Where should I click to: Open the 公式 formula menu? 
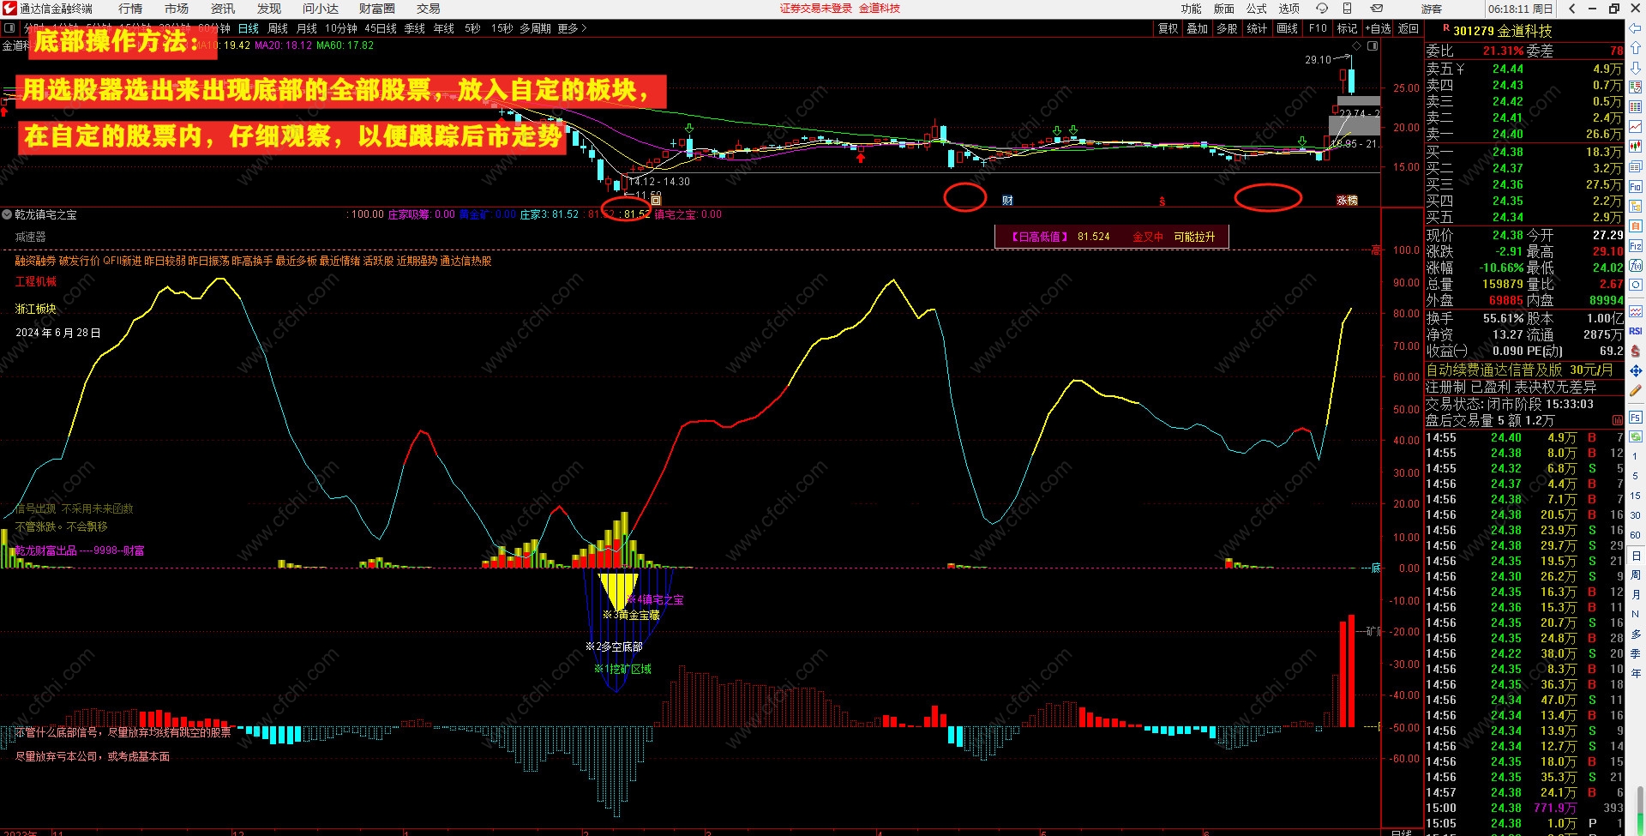[1257, 9]
